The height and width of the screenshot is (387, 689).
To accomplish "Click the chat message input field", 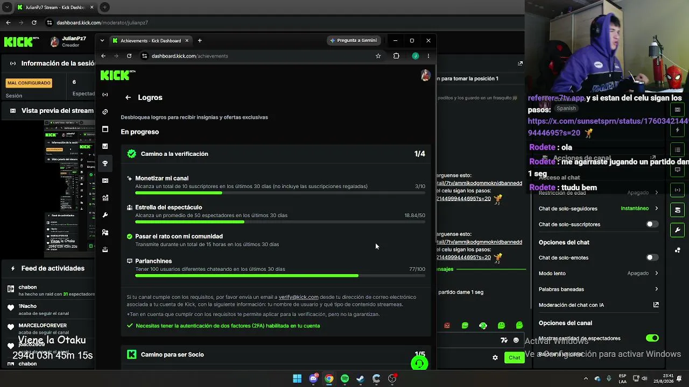I will click(469, 340).
